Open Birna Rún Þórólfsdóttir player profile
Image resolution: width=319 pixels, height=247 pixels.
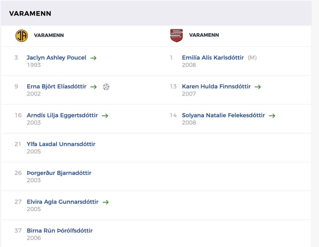click(60, 231)
